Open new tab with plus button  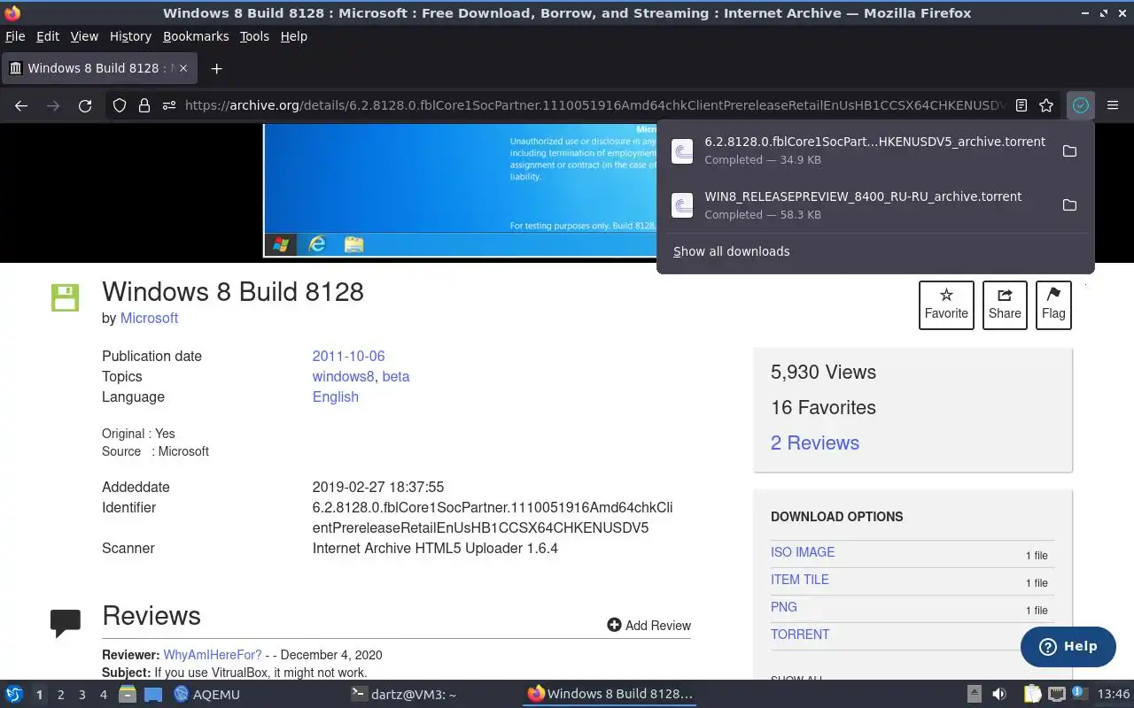point(216,68)
